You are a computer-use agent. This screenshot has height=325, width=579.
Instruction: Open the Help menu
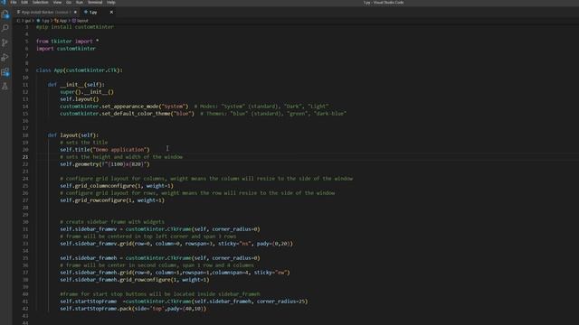pos(110,2)
